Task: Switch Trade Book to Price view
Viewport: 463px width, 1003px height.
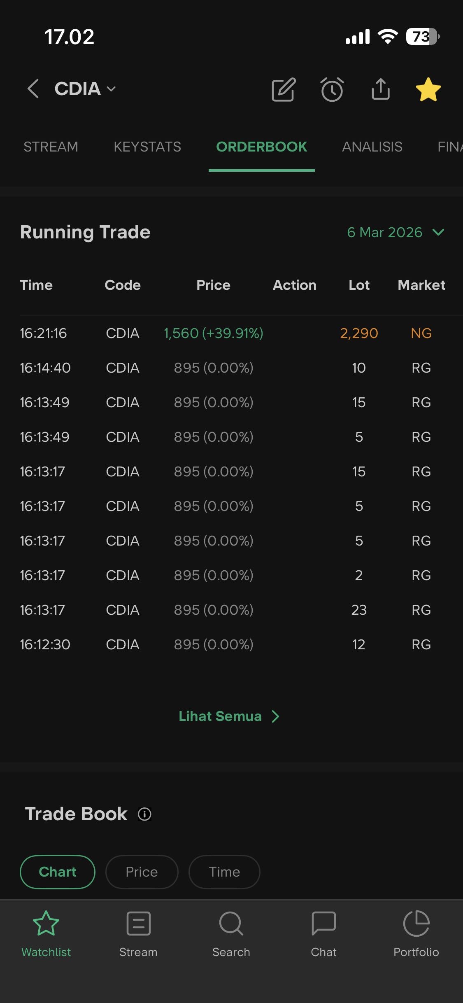Action: (x=142, y=872)
